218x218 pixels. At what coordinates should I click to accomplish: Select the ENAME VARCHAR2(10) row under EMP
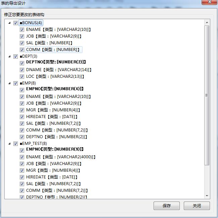tap(58, 97)
